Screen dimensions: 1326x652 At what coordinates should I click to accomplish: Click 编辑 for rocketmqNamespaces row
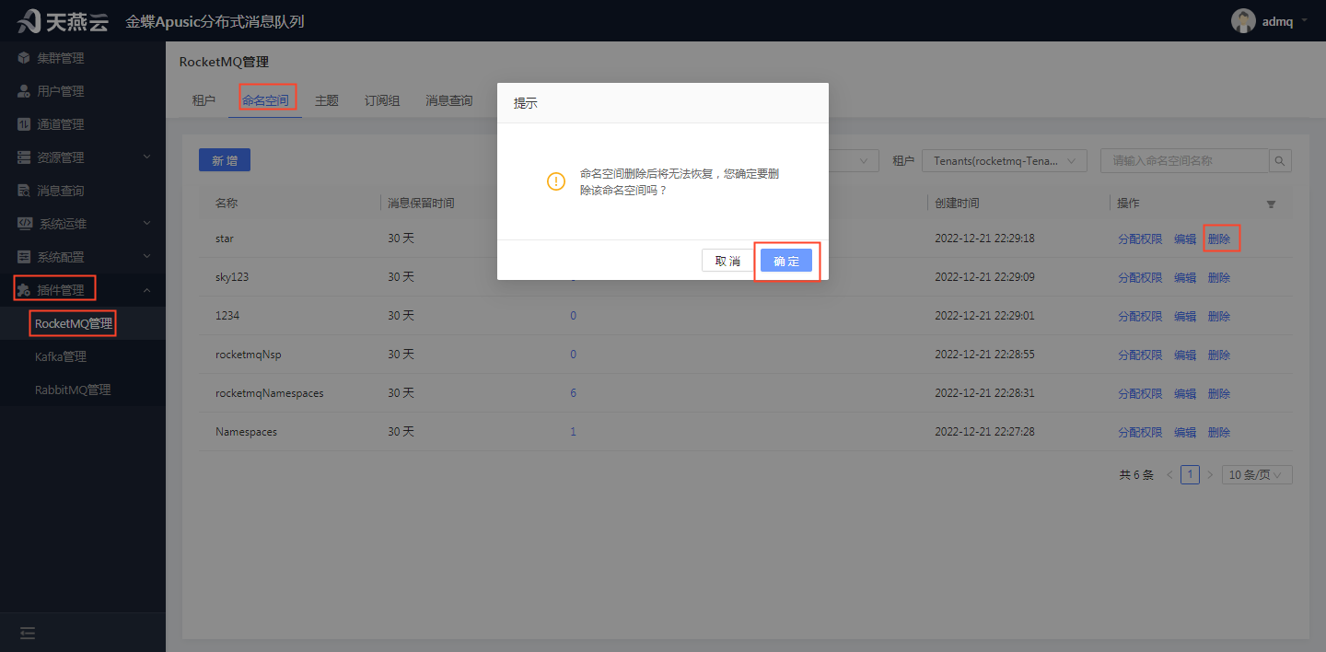point(1185,393)
